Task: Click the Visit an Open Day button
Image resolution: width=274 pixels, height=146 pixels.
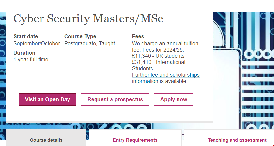Action: point(47,100)
